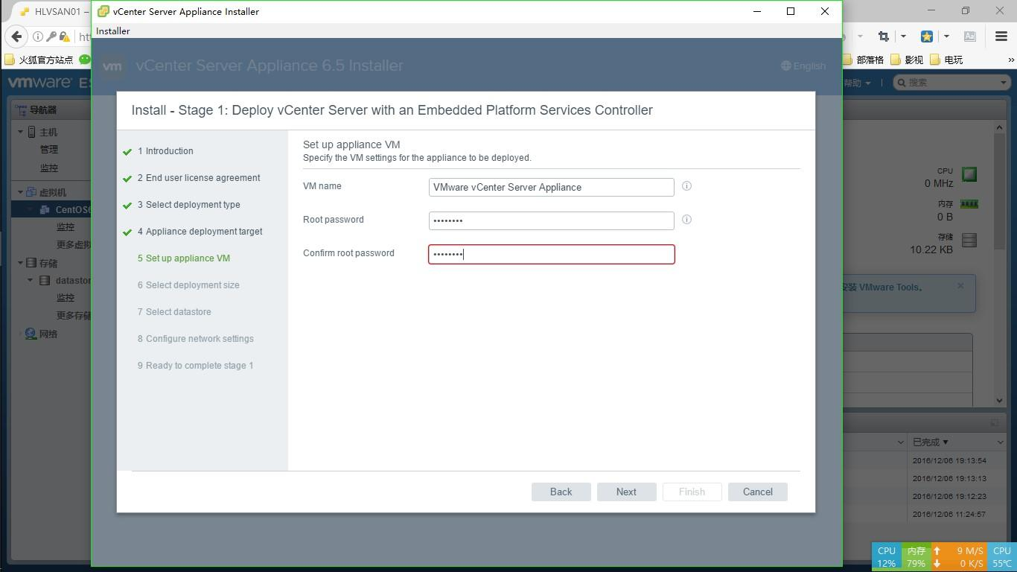Open the 帮助 help dropdown in ESXi

pyautogui.click(x=857, y=83)
